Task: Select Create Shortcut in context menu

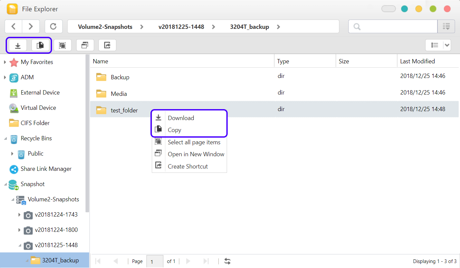Action: (x=188, y=167)
